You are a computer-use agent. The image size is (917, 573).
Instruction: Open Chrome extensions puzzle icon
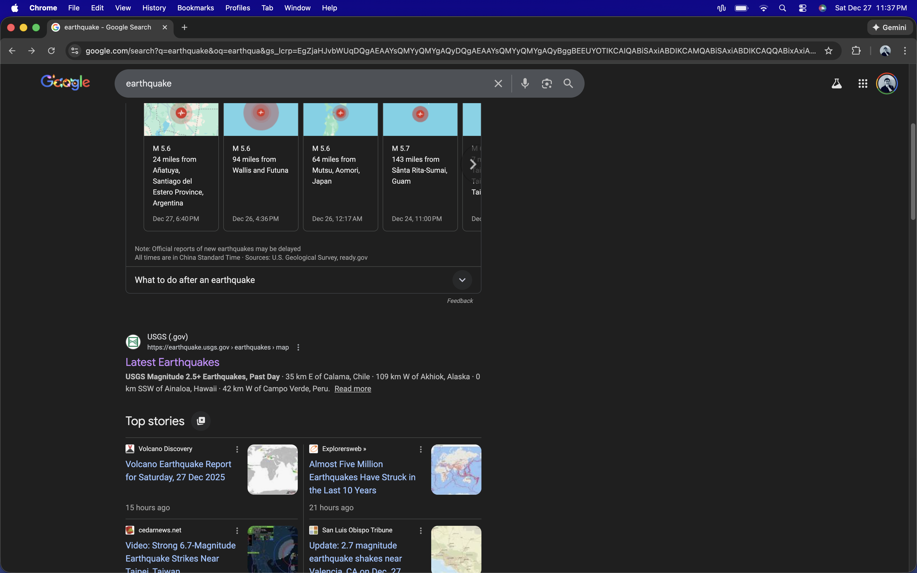856,51
